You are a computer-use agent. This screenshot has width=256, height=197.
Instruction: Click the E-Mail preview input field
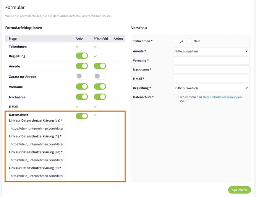[x=211, y=79]
